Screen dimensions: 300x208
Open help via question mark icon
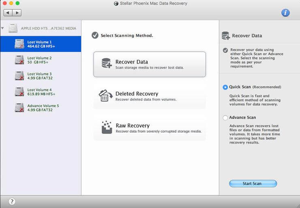[12, 201]
